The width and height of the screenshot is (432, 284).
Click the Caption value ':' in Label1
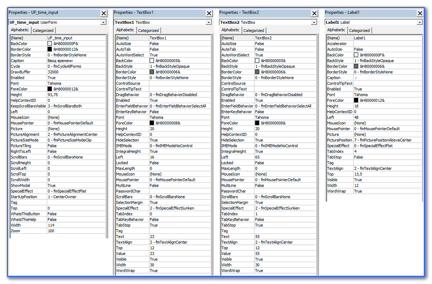pyautogui.click(x=388, y=78)
